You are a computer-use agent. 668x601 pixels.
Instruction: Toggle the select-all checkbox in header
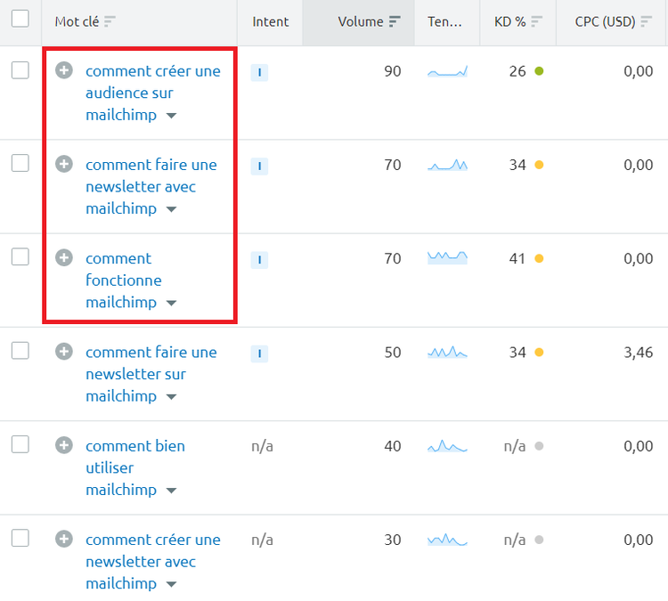click(20, 19)
